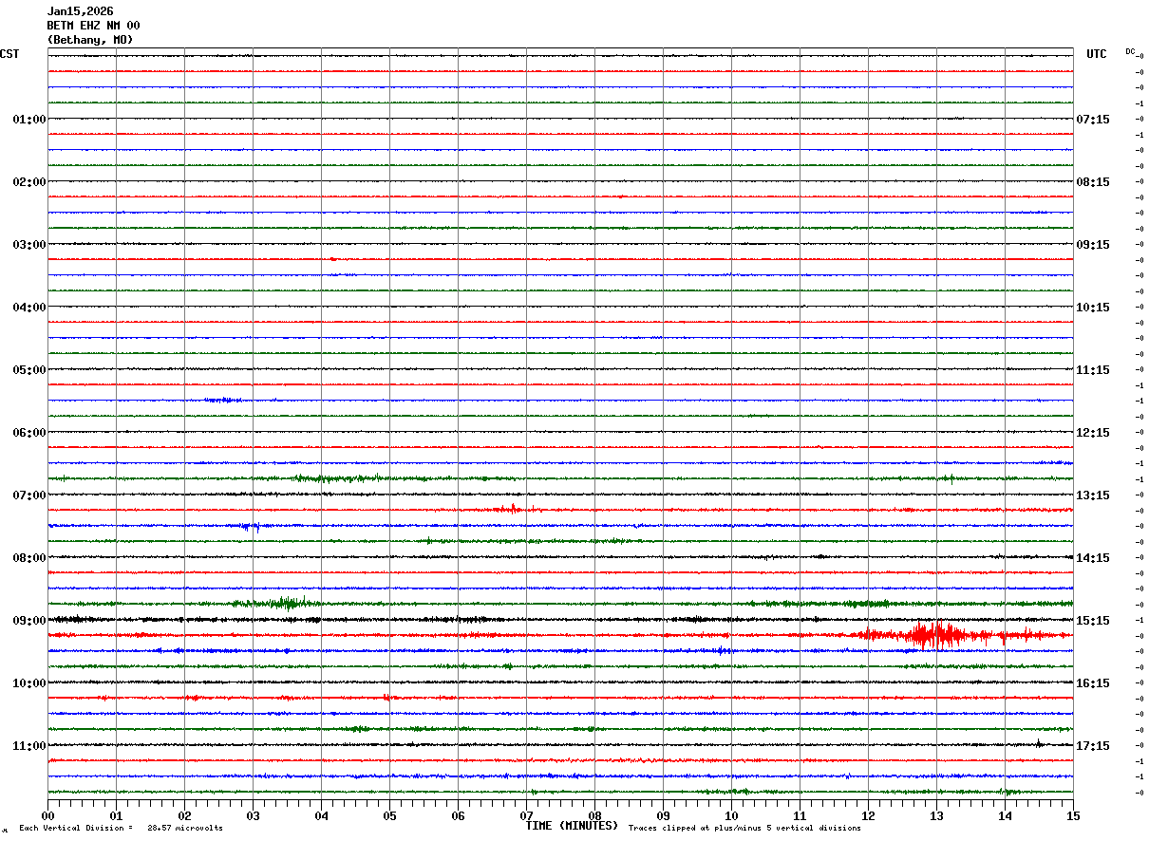1149x841 pixels.
Task: Click the 10:15 UTC time label
Action: [x=1093, y=308]
